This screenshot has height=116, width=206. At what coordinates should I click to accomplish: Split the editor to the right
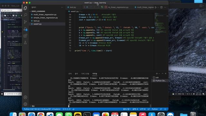coord(161,7)
